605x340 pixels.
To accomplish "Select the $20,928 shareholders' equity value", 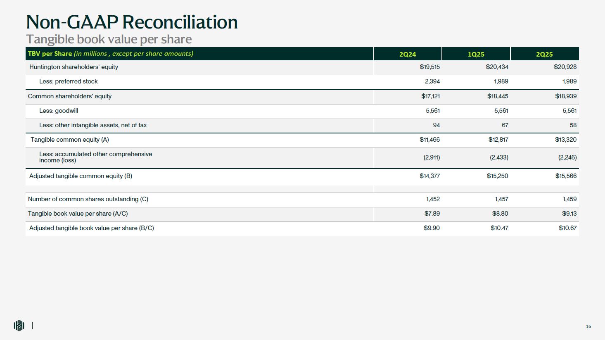I will tap(565, 67).
